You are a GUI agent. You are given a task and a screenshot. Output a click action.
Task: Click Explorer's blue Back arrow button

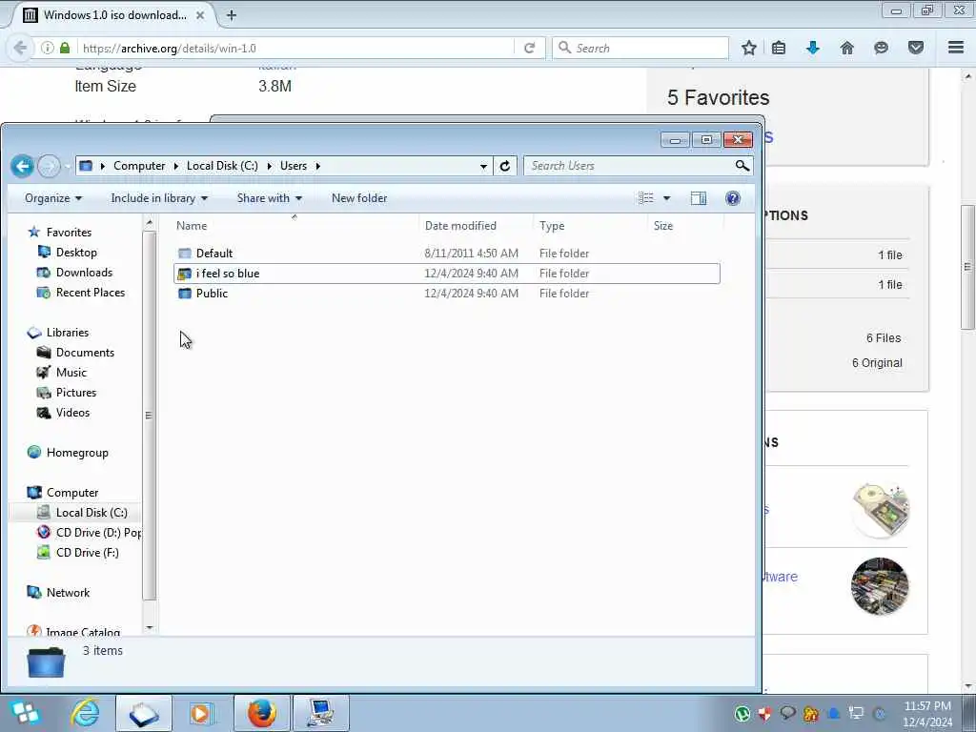tap(23, 166)
